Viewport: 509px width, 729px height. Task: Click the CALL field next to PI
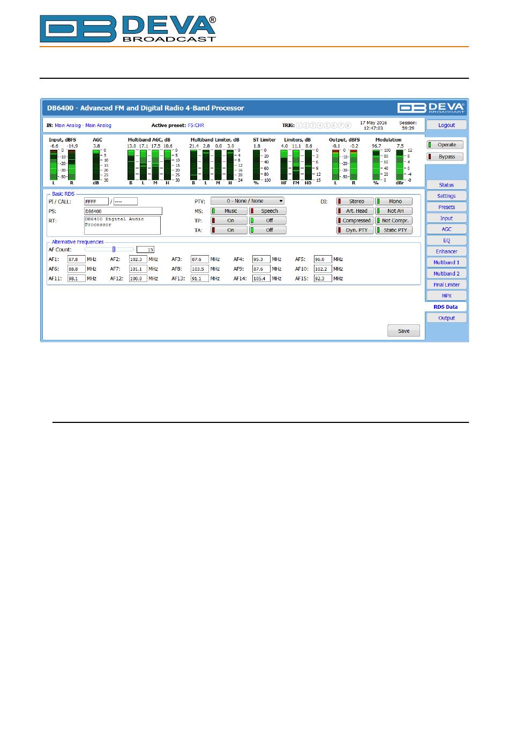[x=125, y=202]
